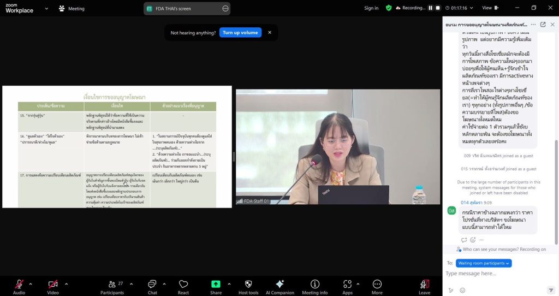This screenshot has width=559, height=296.
Task: Open the Meeting info panel
Action: coord(314,286)
